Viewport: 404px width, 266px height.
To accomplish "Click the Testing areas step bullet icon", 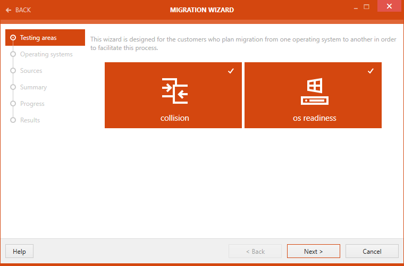I will [x=13, y=38].
